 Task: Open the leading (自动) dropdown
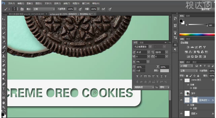tap(167, 52)
